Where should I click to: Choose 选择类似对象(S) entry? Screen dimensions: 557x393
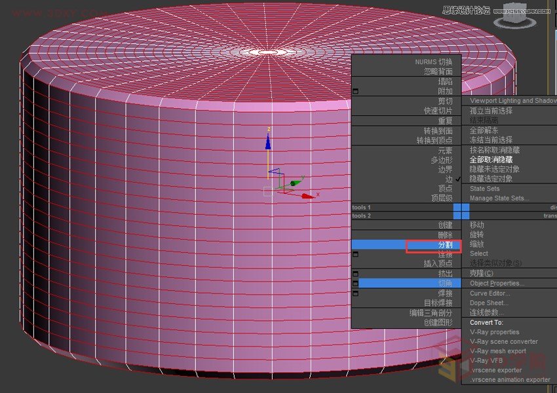click(495, 263)
